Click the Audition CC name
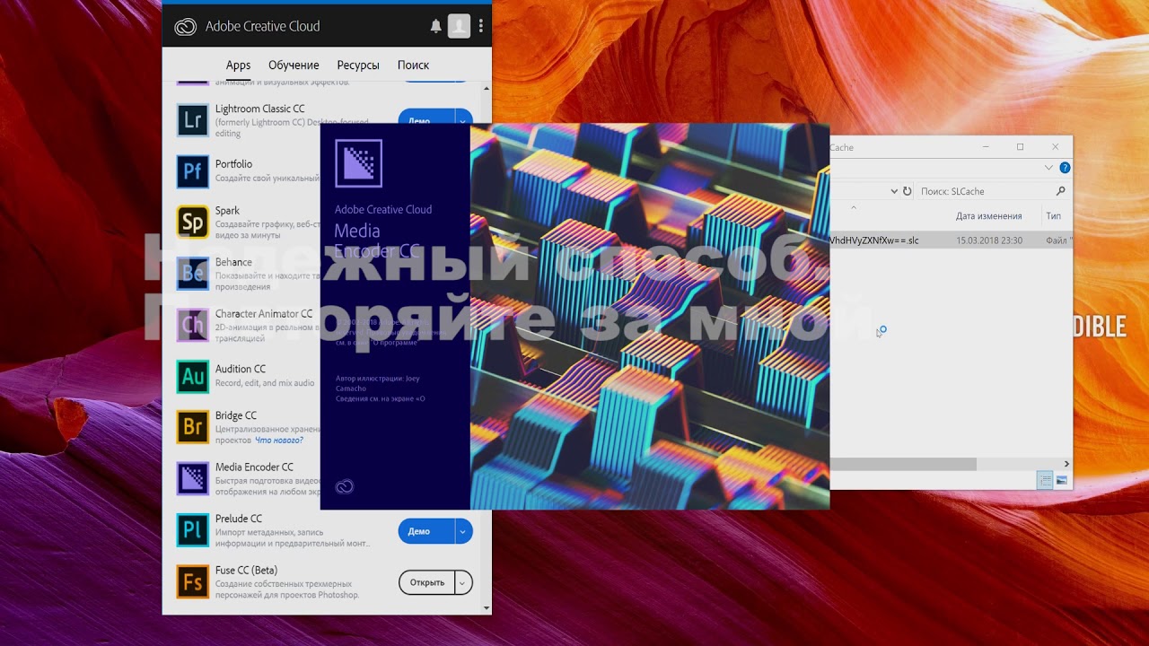This screenshot has height=646, width=1149. (x=241, y=369)
